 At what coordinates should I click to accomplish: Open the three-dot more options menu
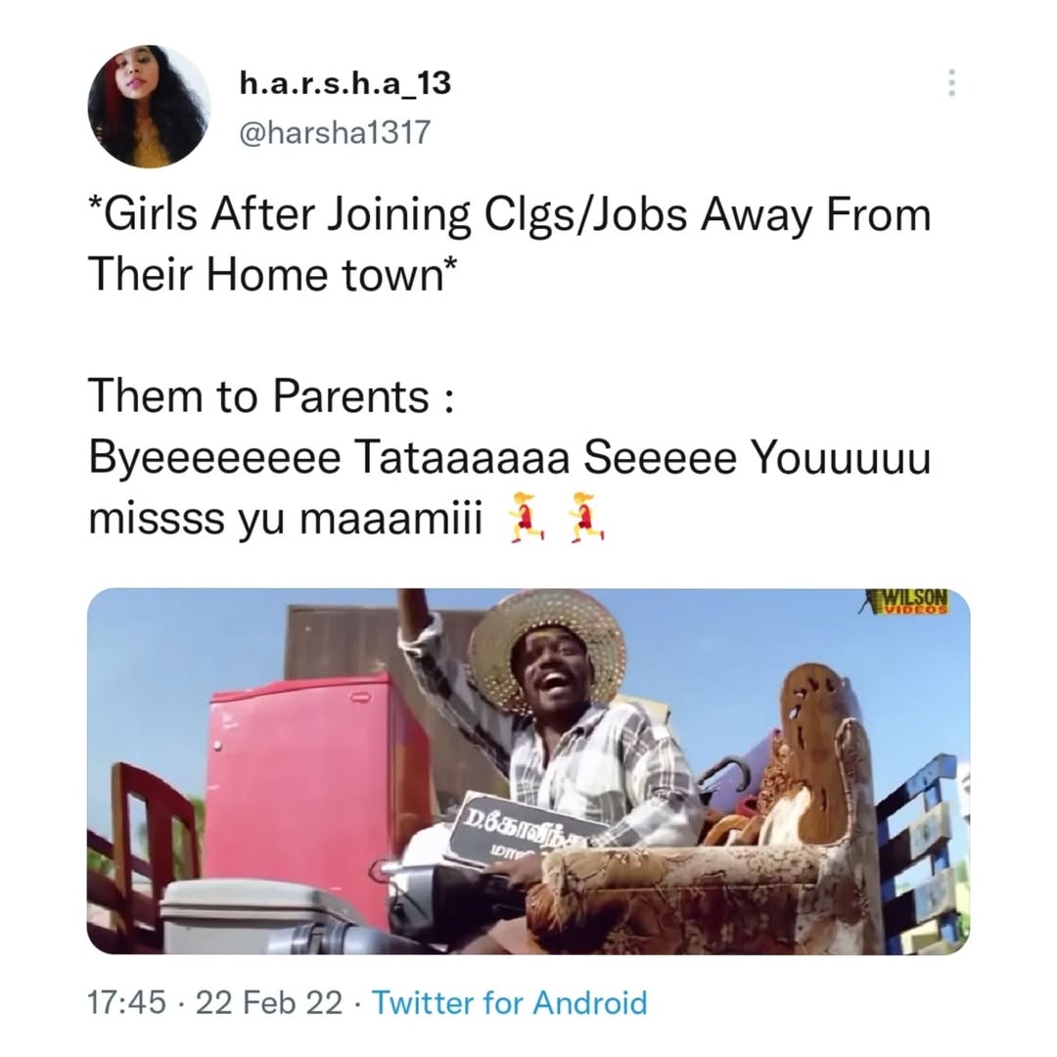pos(950,83)
